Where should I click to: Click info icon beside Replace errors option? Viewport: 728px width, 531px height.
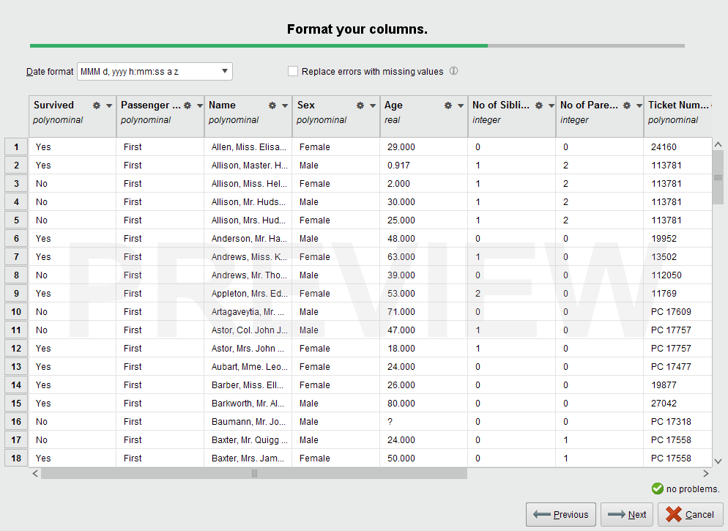[453, 71]
